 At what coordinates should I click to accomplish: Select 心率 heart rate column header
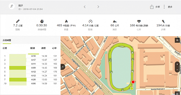coord(54,48)
